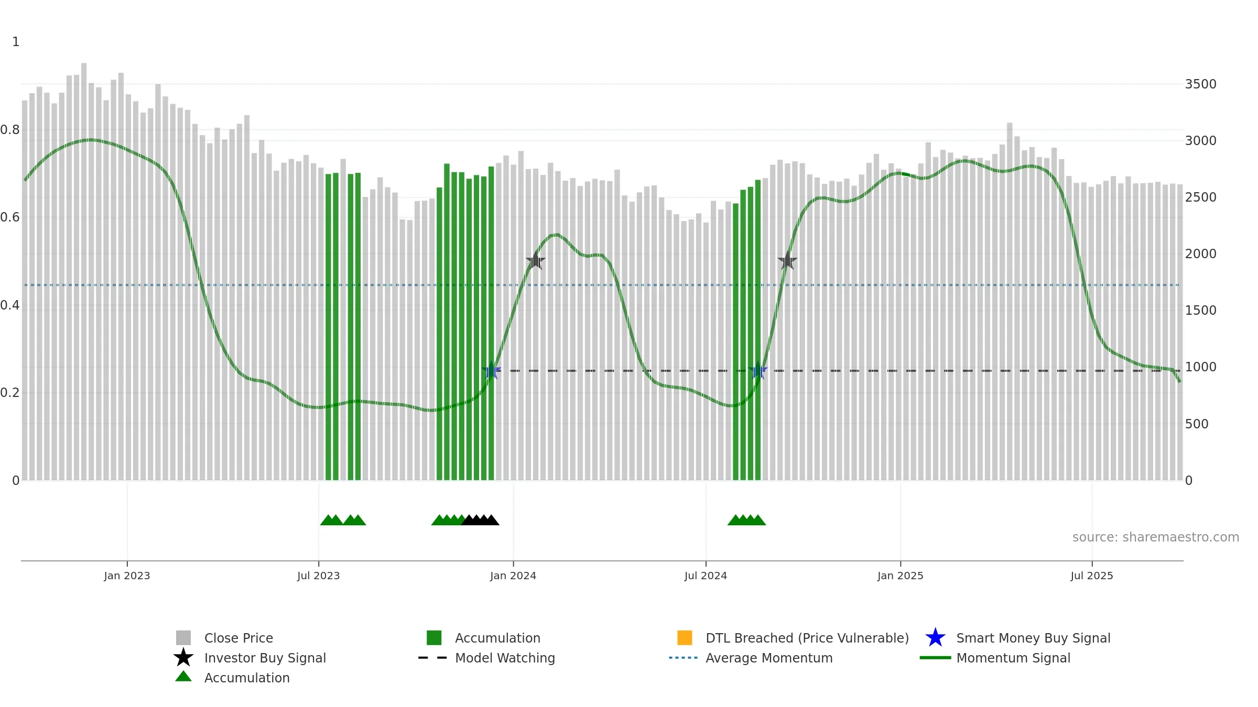Click the blue Smart Money Buy Signal legend star
This screenshot has height=707, width=1258.
(x=935, y=638)
